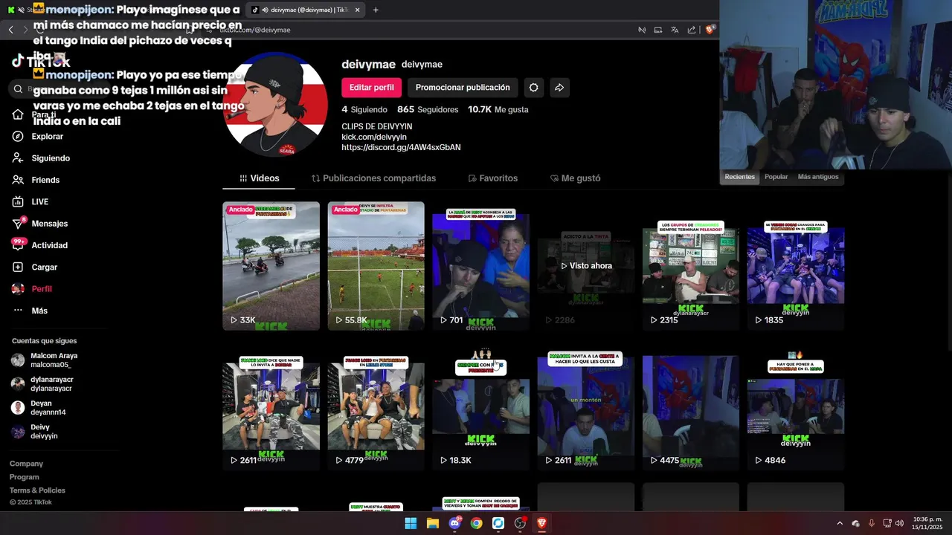Open Perfil avatar icon in sidebar
Image resolution: width=952 pixels, height=535 pixels.
point(18,289)
